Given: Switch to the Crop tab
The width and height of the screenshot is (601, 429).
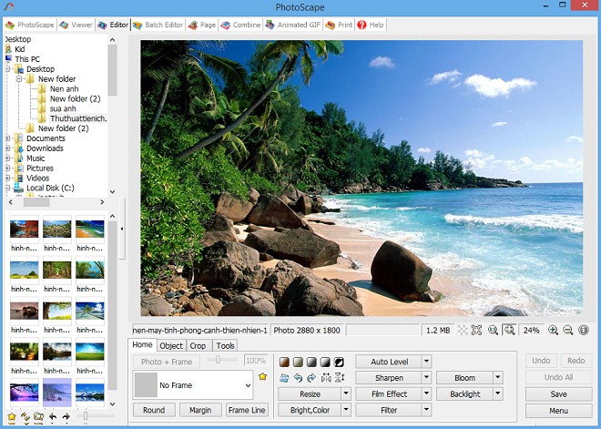Looking at the screenshot, I should click(x=198, y=345).
